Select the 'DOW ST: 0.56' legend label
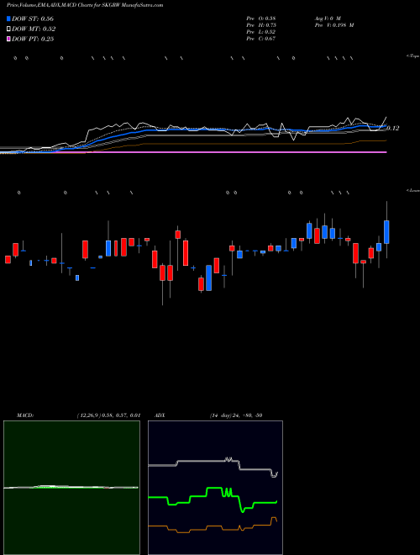Screen dimensions: 420x555 [33, 18]
